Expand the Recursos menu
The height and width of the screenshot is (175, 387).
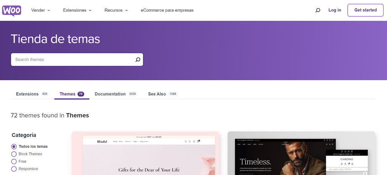(116, 10)
